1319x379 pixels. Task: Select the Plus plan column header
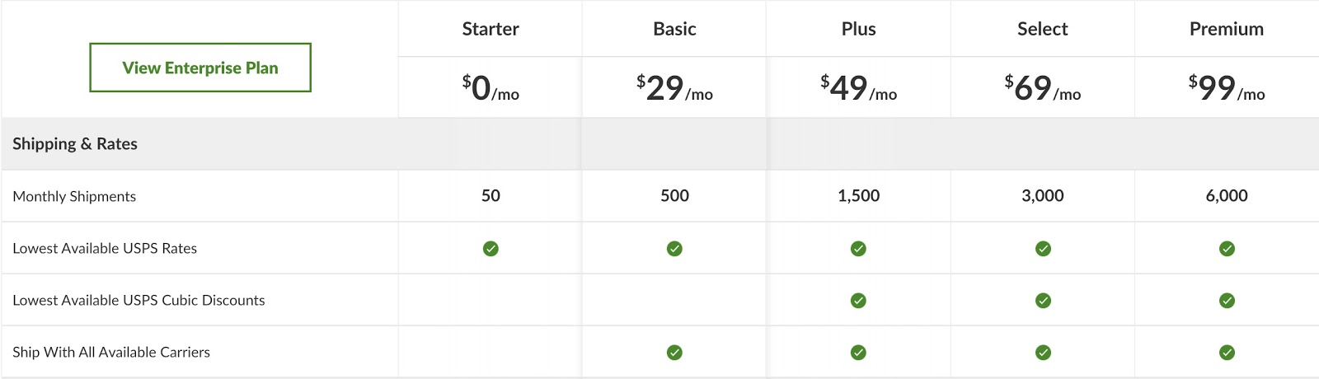[x=858, y=29]
